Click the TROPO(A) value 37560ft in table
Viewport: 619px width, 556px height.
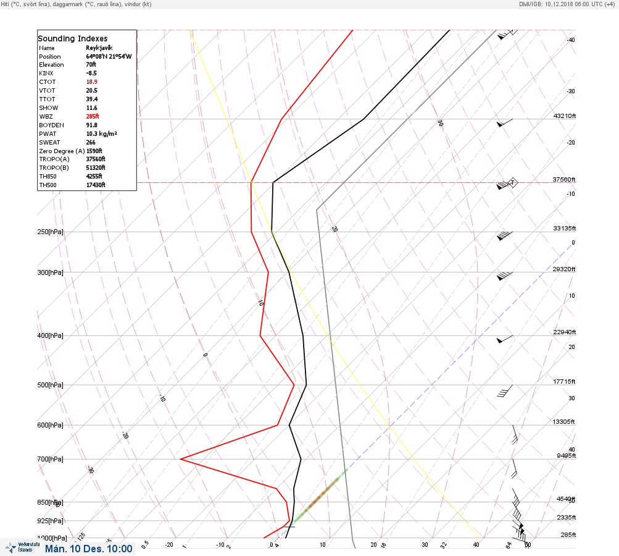pyautogui.click(x=96, y=159)
